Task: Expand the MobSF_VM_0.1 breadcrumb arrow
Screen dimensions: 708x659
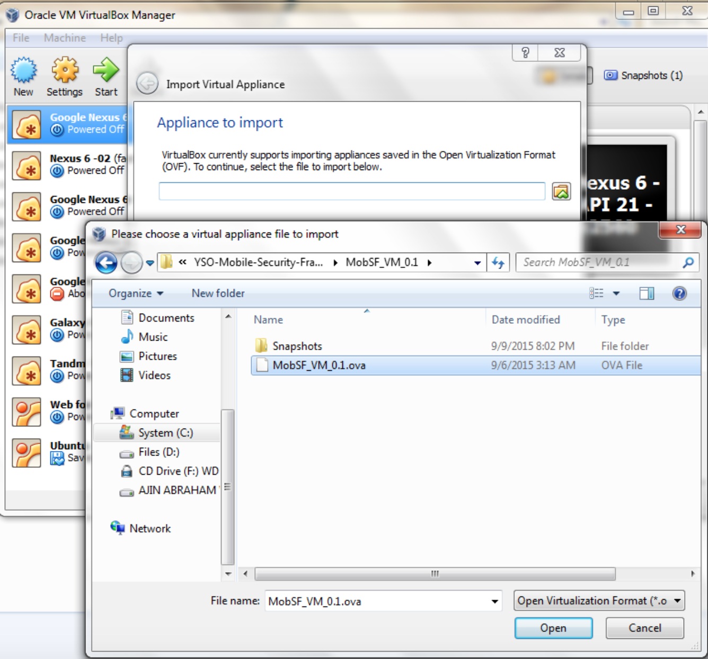Action: 429,263
